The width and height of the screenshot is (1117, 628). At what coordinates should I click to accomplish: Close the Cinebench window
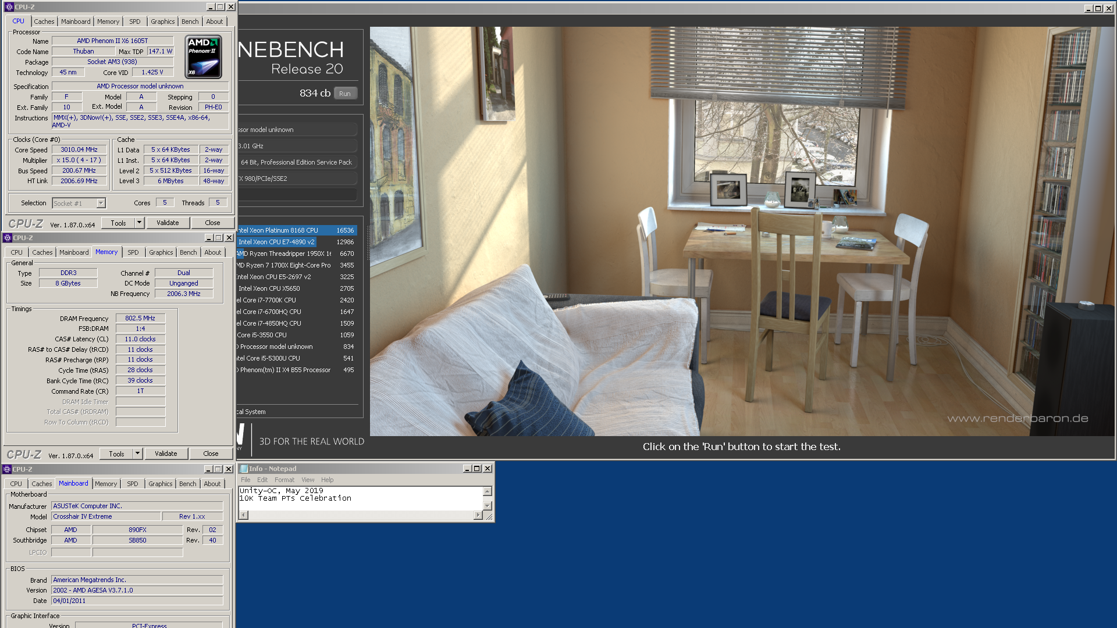tap(1108, 8)
